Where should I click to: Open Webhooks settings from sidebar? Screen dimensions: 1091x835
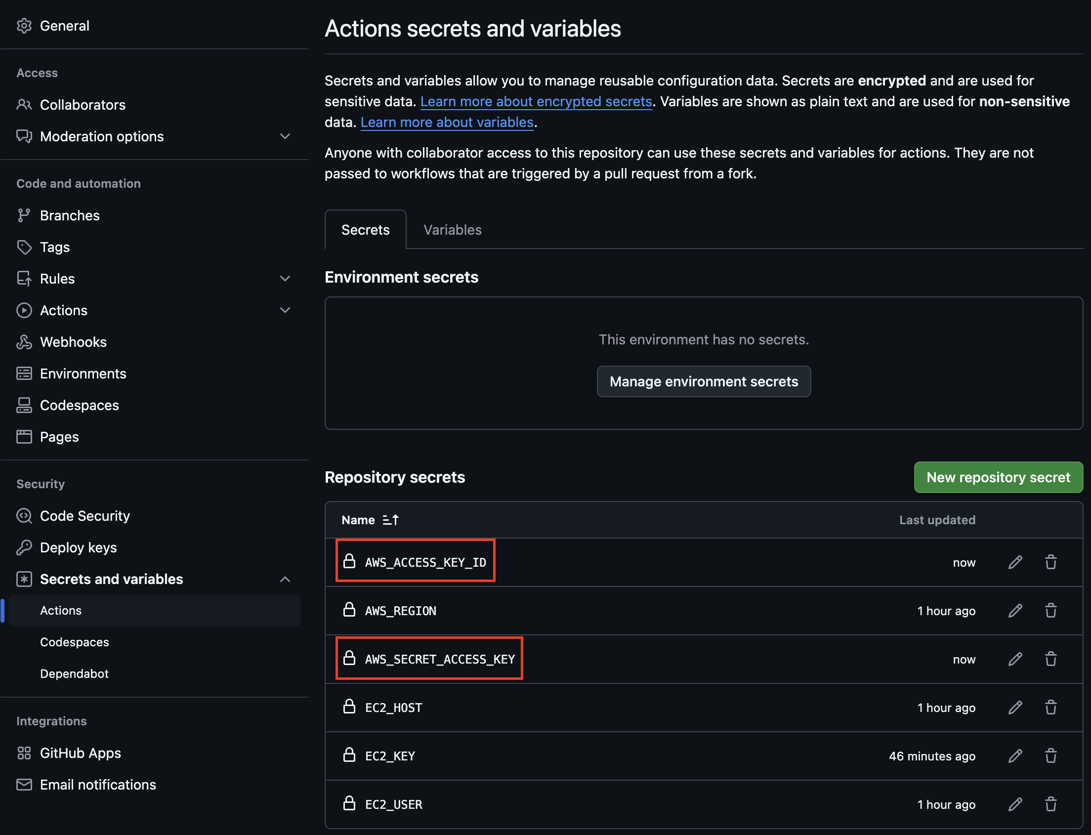point(73,342)
